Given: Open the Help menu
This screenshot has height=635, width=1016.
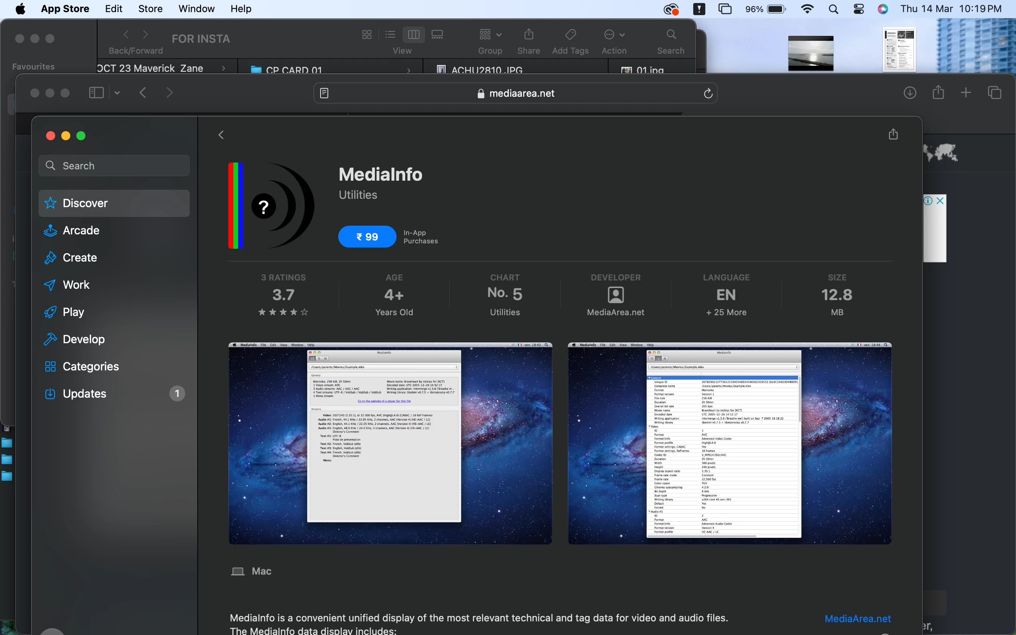Looking at the screenshot, I should [x=240, y=9].
